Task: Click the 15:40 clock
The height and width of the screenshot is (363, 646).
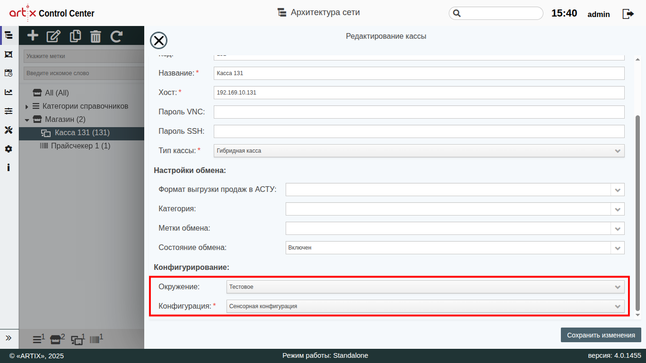Action: click(564, 13)
